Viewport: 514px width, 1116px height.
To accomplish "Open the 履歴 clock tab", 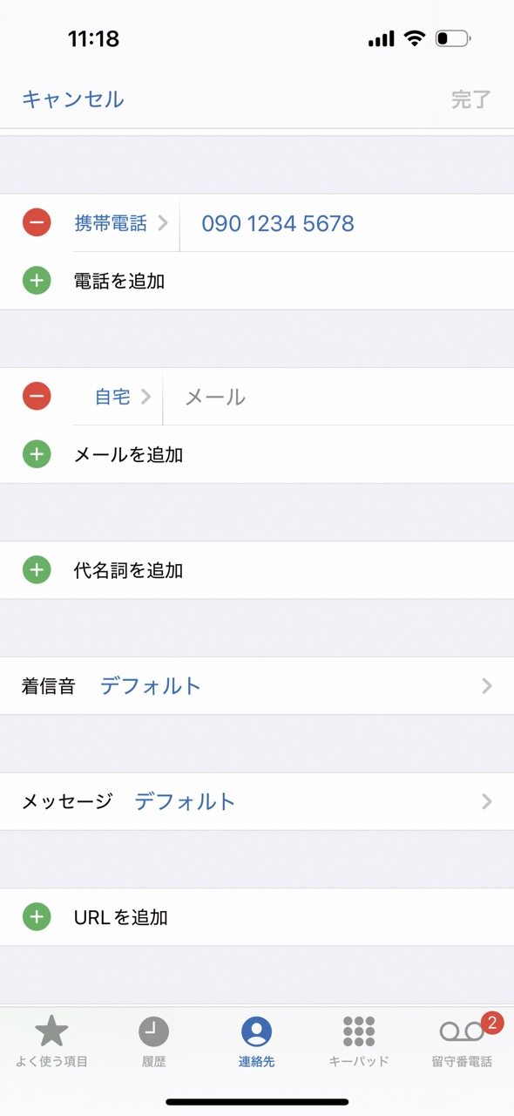I will pyautogui.click(x=153, y=1041).
